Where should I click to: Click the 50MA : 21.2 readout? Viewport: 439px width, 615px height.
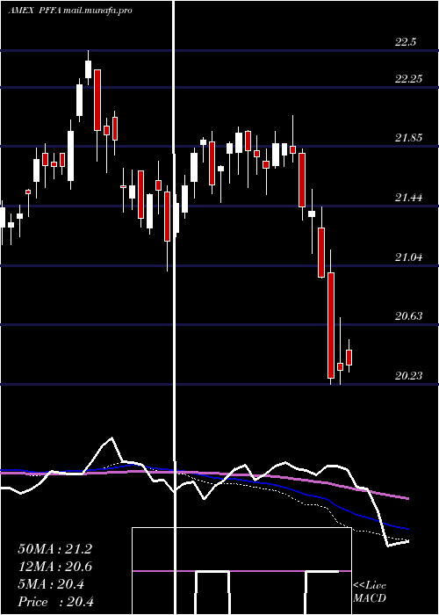click(x=54, y=549)
